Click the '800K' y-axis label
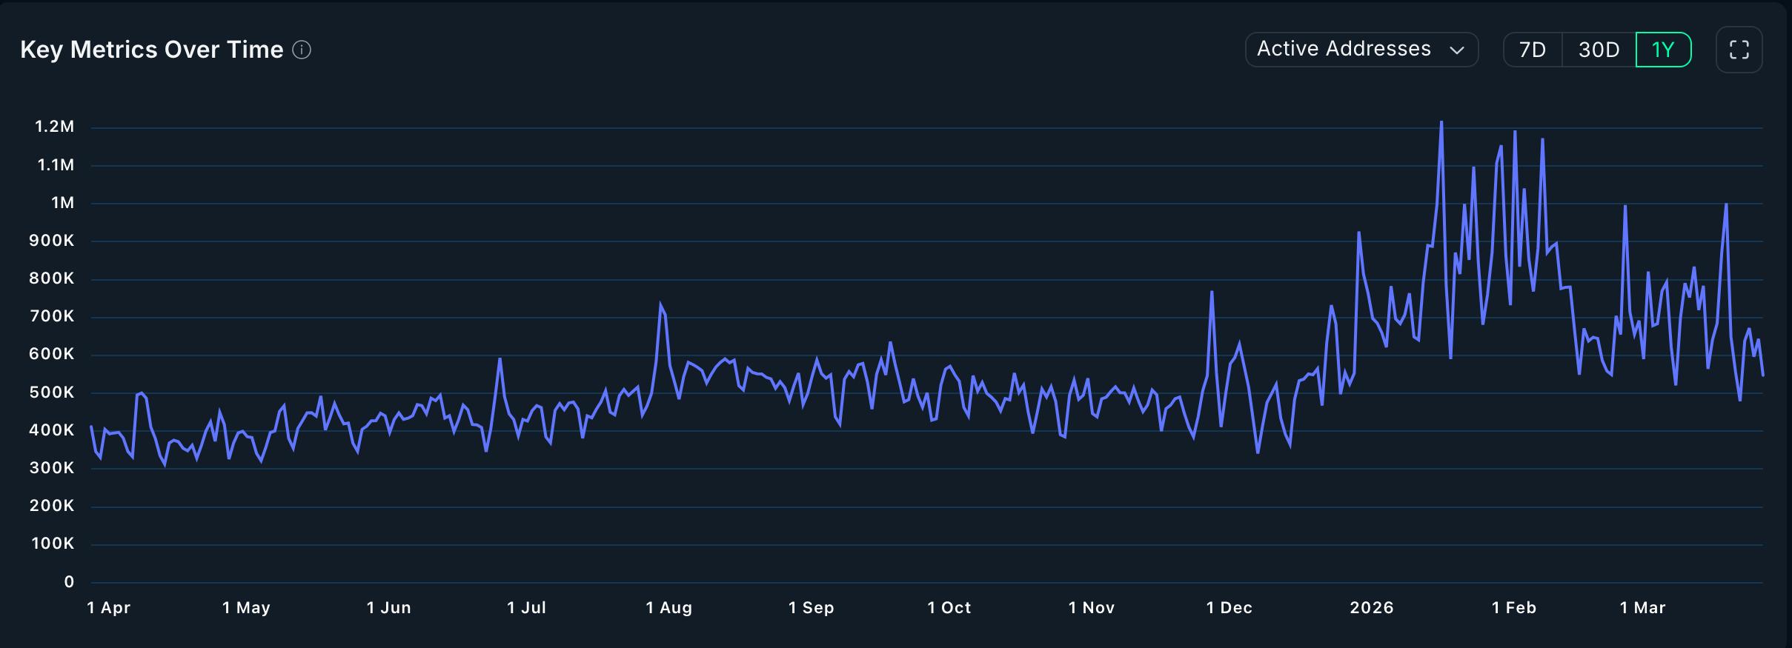The width and height of the screenshot is (1792, 648). (x=52, y=278)
